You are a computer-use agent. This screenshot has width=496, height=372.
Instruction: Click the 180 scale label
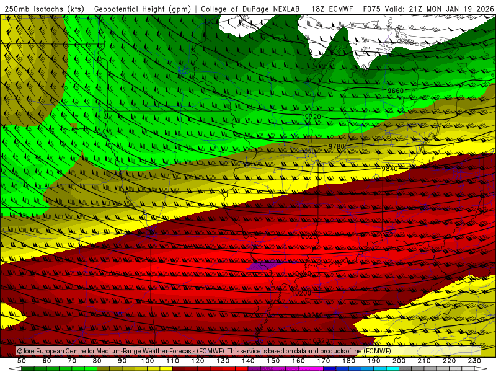[x=348, y=361]
